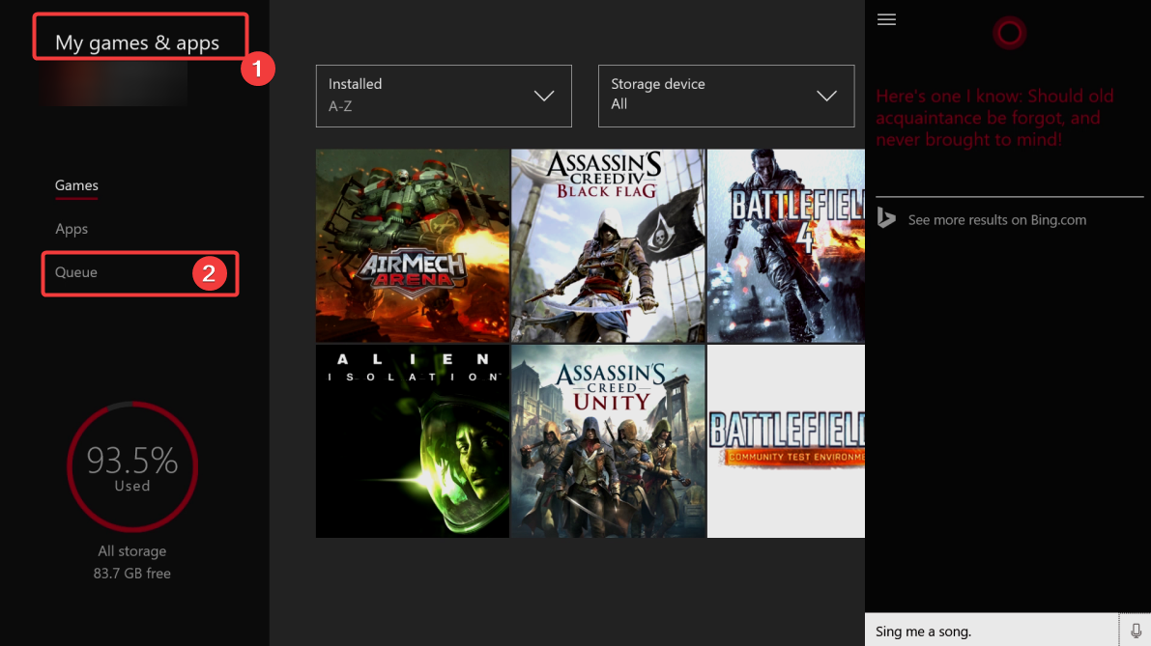Open the Cortana hamburger menu
Image resolution: width=1151 pixels, height=646 pixels.
pyautogui.click(x=886, y=20)
